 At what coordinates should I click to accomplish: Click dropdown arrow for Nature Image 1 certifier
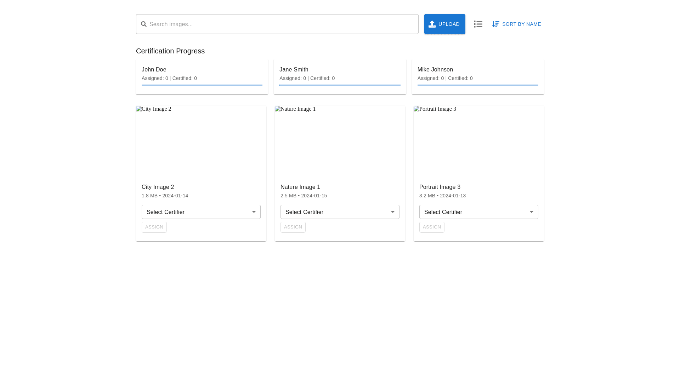tap(392, 212)
